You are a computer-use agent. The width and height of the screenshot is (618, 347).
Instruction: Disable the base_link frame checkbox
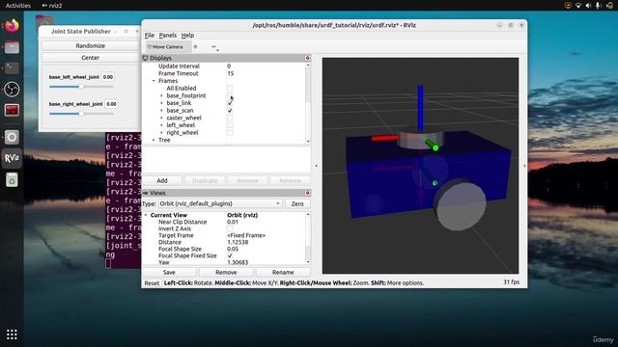point(230,103)
